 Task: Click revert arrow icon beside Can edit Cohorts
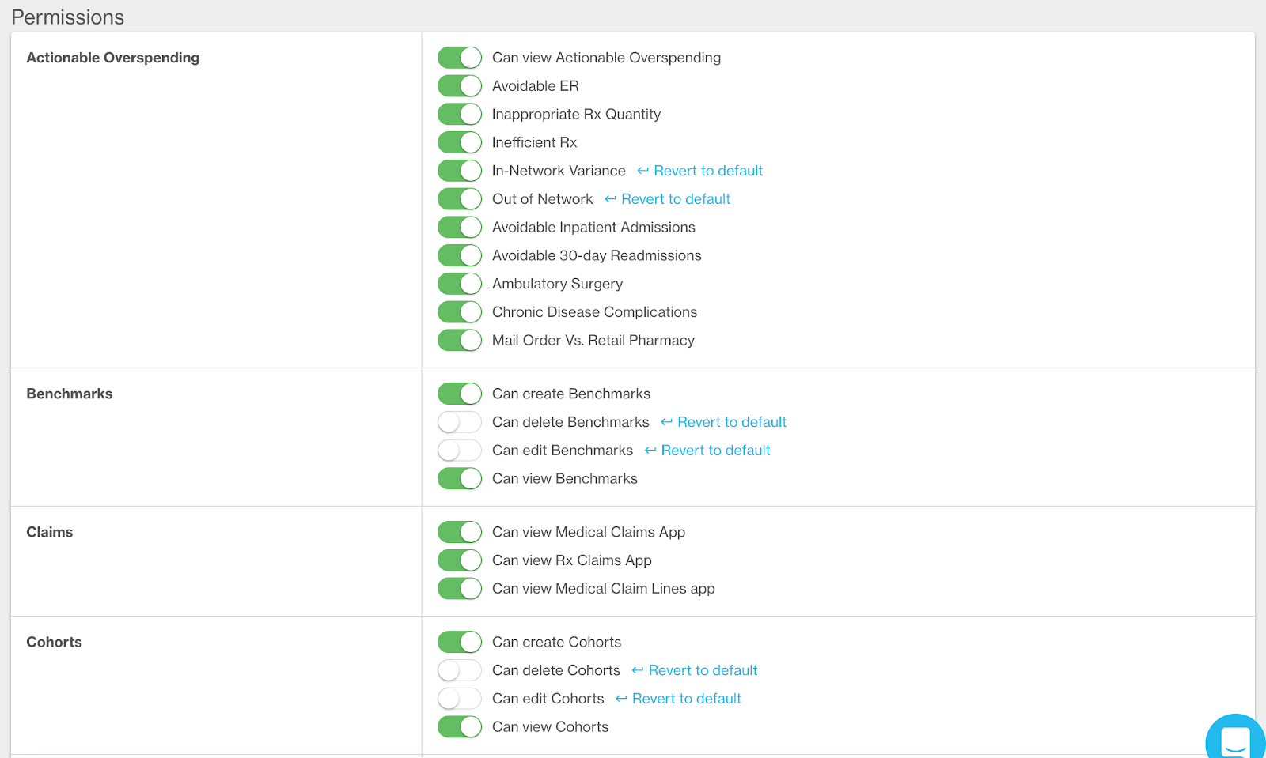[621, 699]
